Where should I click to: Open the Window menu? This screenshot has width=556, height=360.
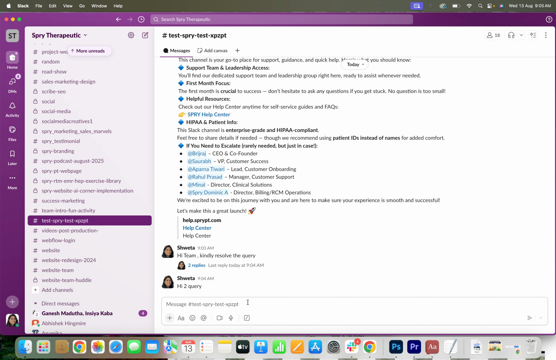(99, 6)
